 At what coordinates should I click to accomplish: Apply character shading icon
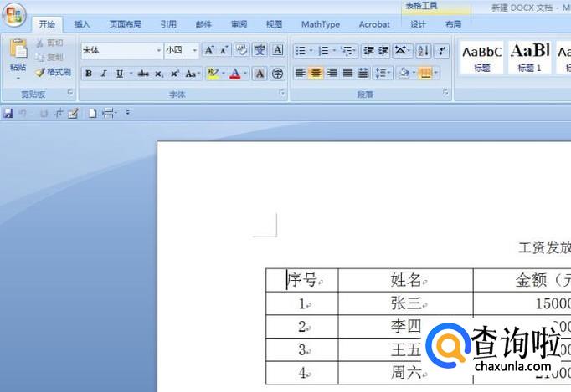click(260, 74)
